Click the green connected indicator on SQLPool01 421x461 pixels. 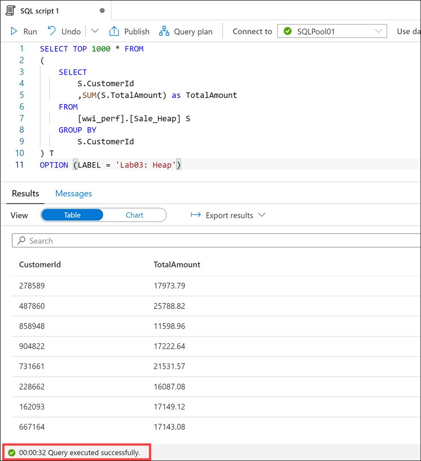coord(286,31)
